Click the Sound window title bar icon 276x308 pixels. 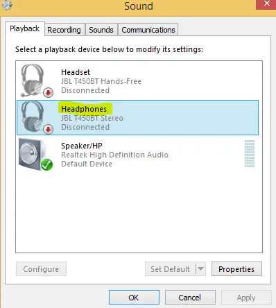tap(6, 5)
